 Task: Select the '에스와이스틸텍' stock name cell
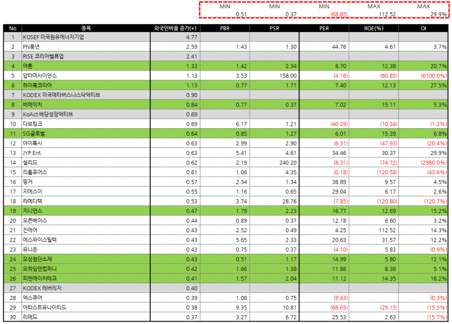pos(86,240)
